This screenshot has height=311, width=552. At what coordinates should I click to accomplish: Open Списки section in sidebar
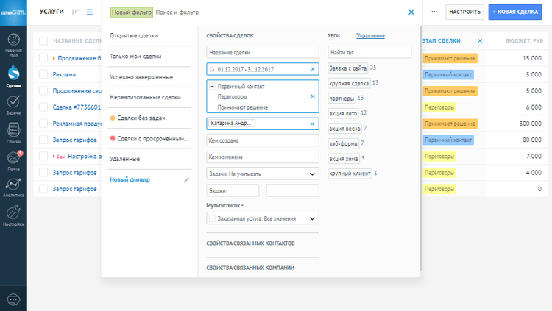point(13,131)
